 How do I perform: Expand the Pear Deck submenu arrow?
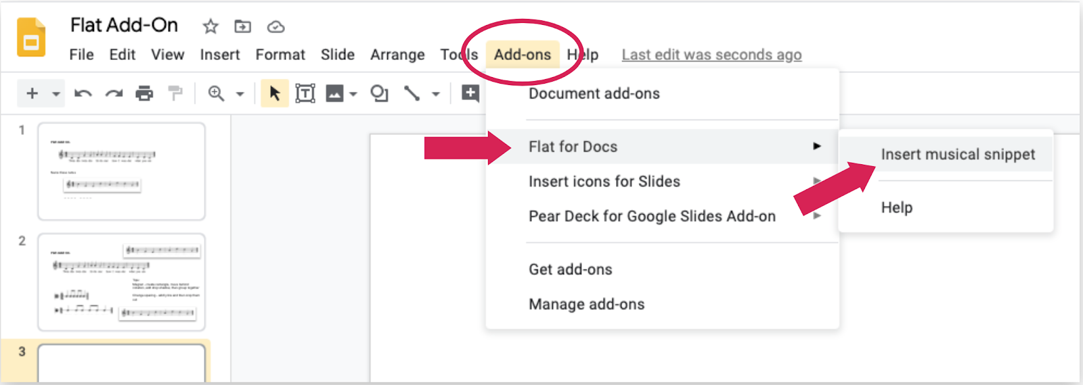tap(817, 215)
